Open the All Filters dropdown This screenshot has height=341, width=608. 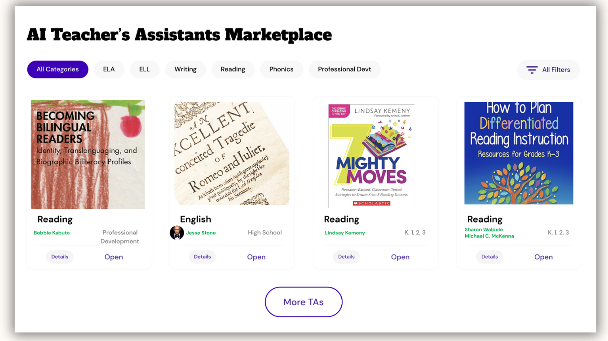tap(548, 70)
